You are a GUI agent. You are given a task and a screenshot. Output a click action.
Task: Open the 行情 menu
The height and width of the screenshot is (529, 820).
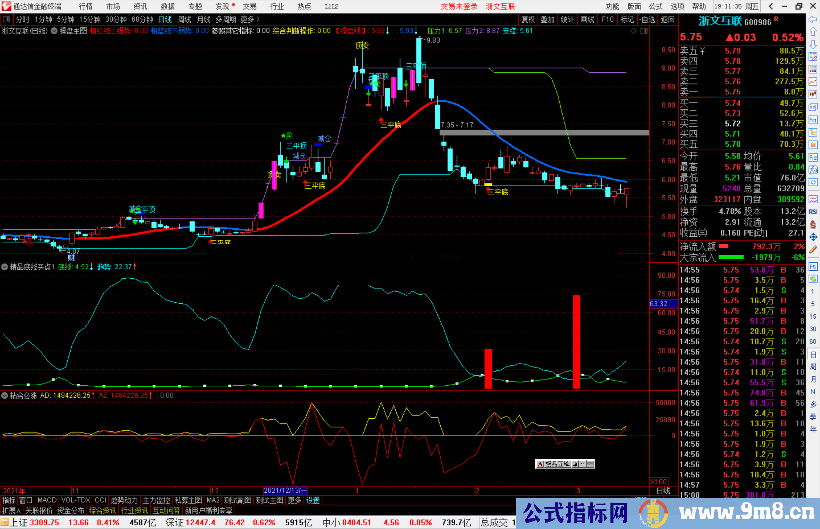[x=86, y=6]
